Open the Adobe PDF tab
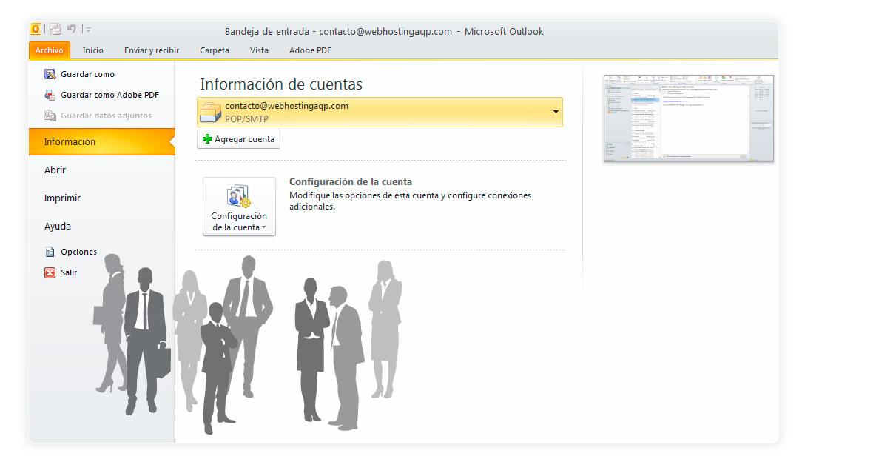The width and height of the screenshot is (876, 462). (310, 50)
